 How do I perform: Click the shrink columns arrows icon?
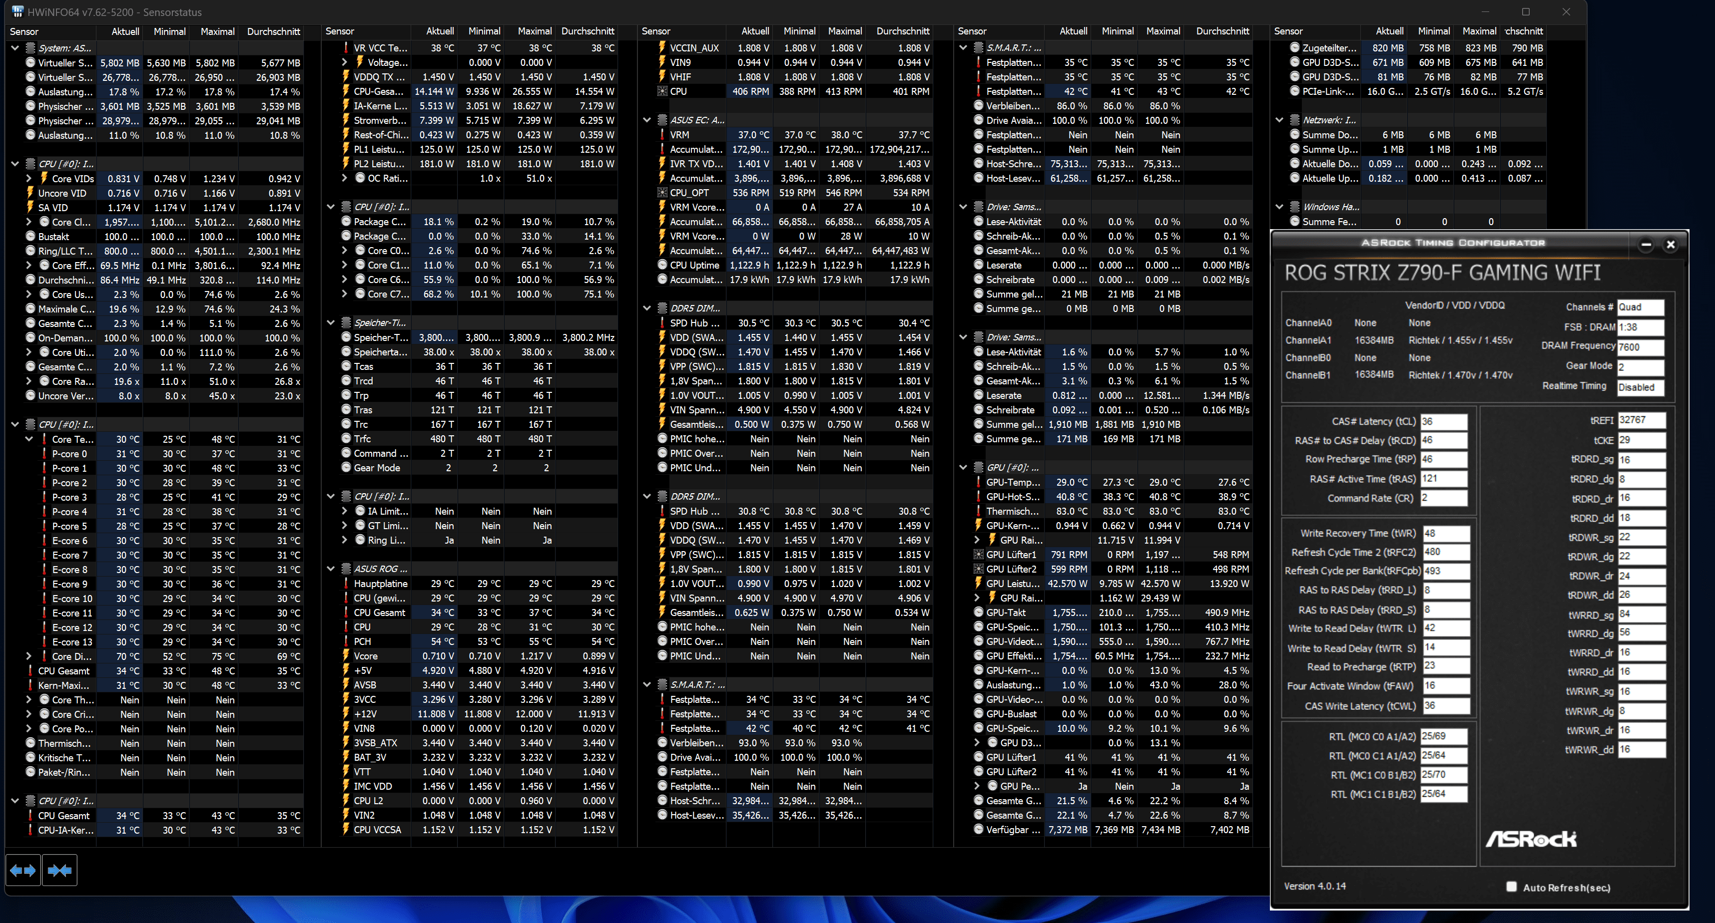[x=60, y=871]
